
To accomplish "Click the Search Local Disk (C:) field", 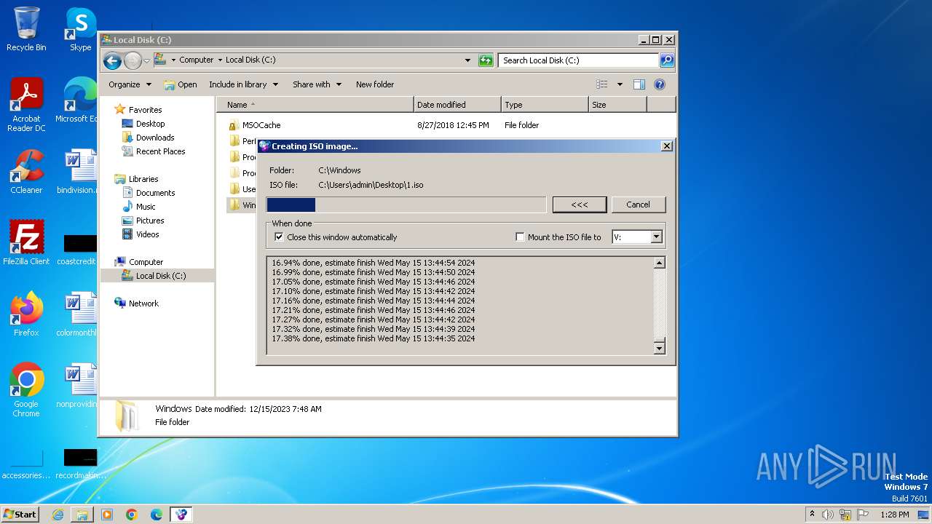I will 579,60.
